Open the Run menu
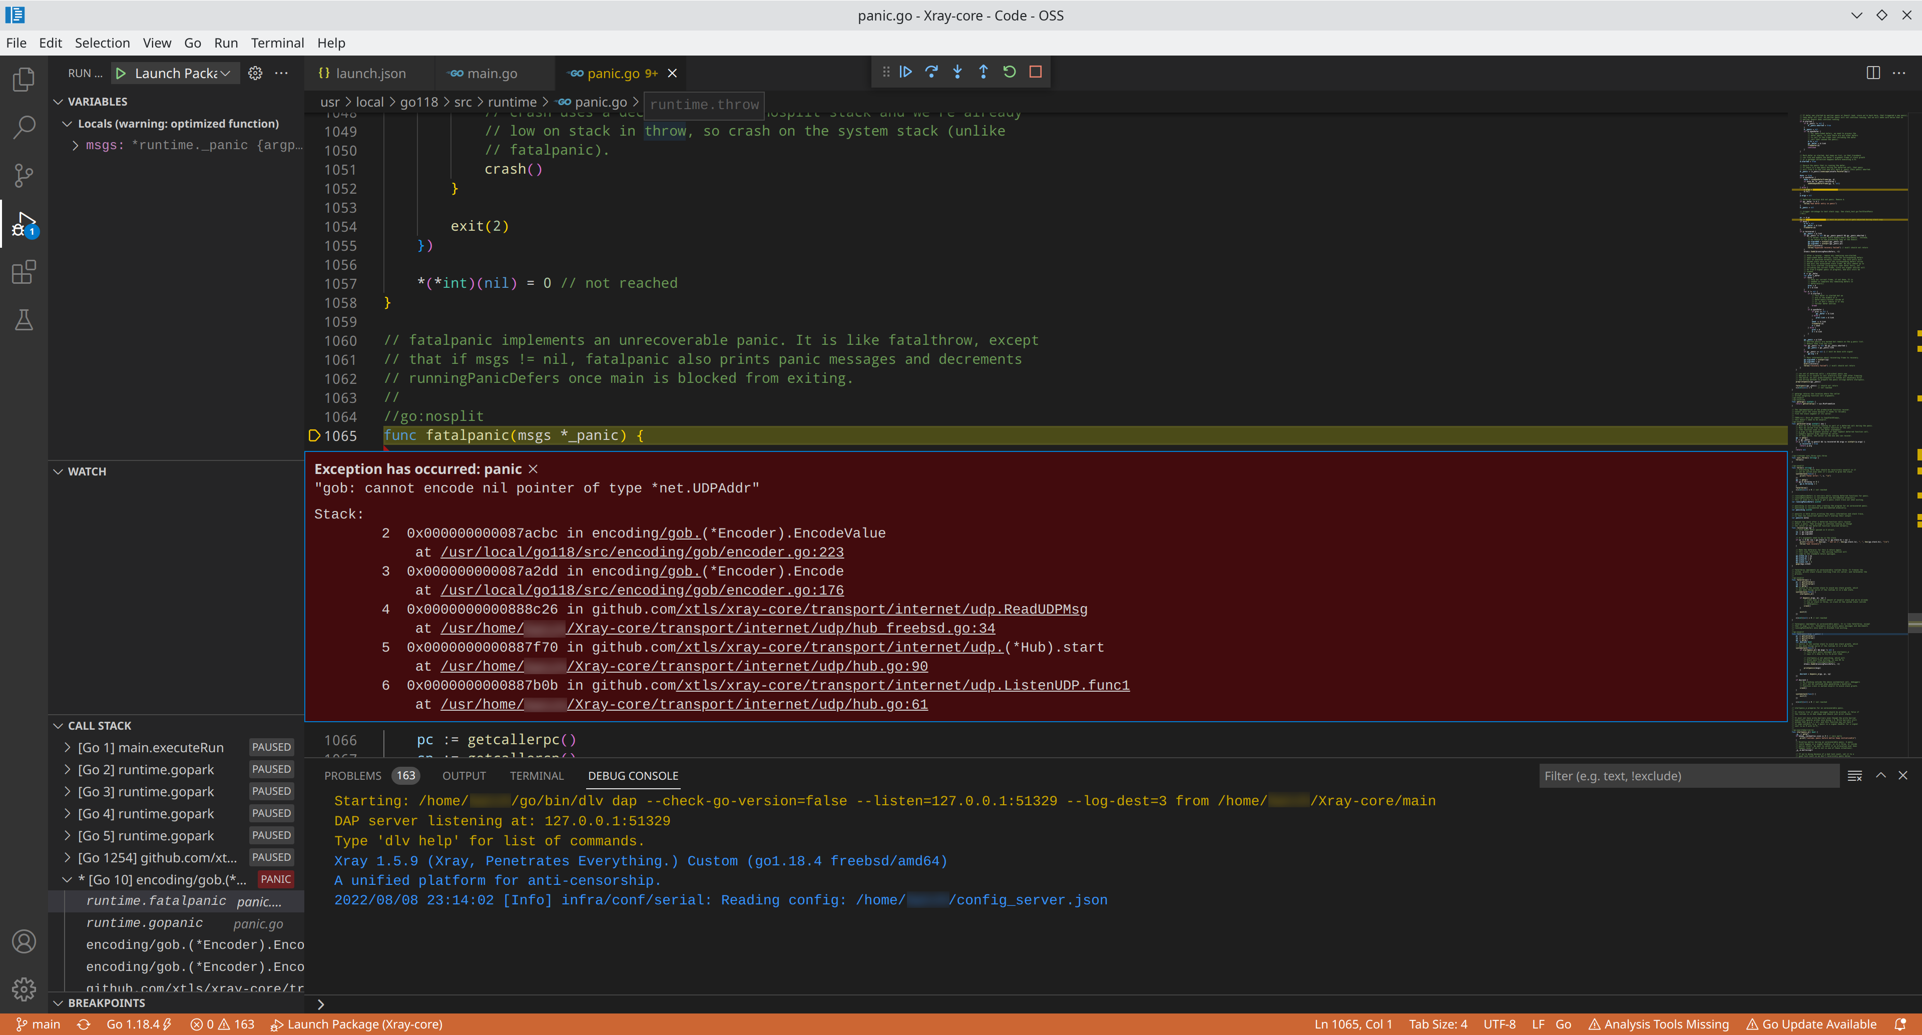 pos(225,43)
